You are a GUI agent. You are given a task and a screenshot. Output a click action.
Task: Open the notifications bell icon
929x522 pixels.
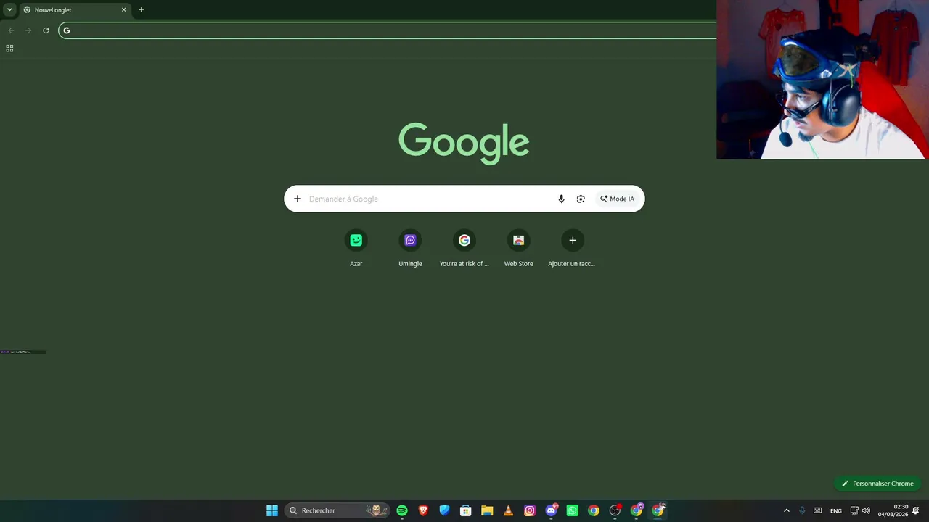pyautogui.click(x=916, y=510)
